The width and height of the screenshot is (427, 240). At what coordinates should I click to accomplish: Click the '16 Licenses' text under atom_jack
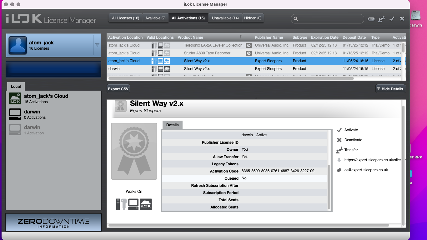coord(39,48)
